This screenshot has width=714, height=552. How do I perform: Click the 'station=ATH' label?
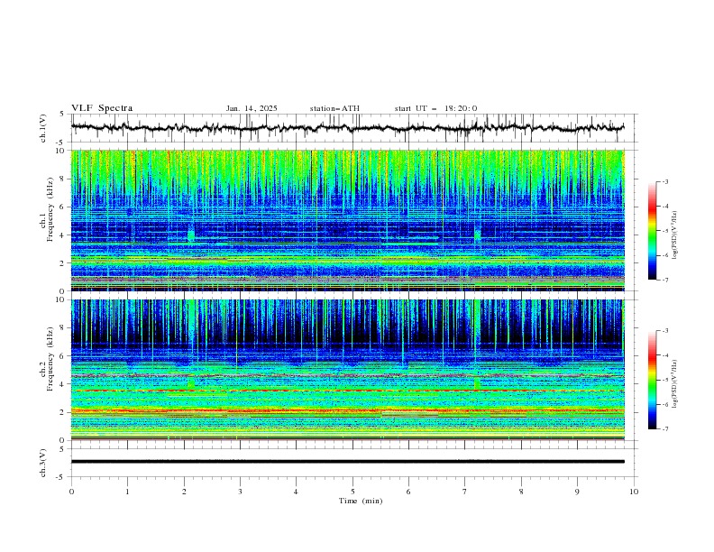(334, 108)
